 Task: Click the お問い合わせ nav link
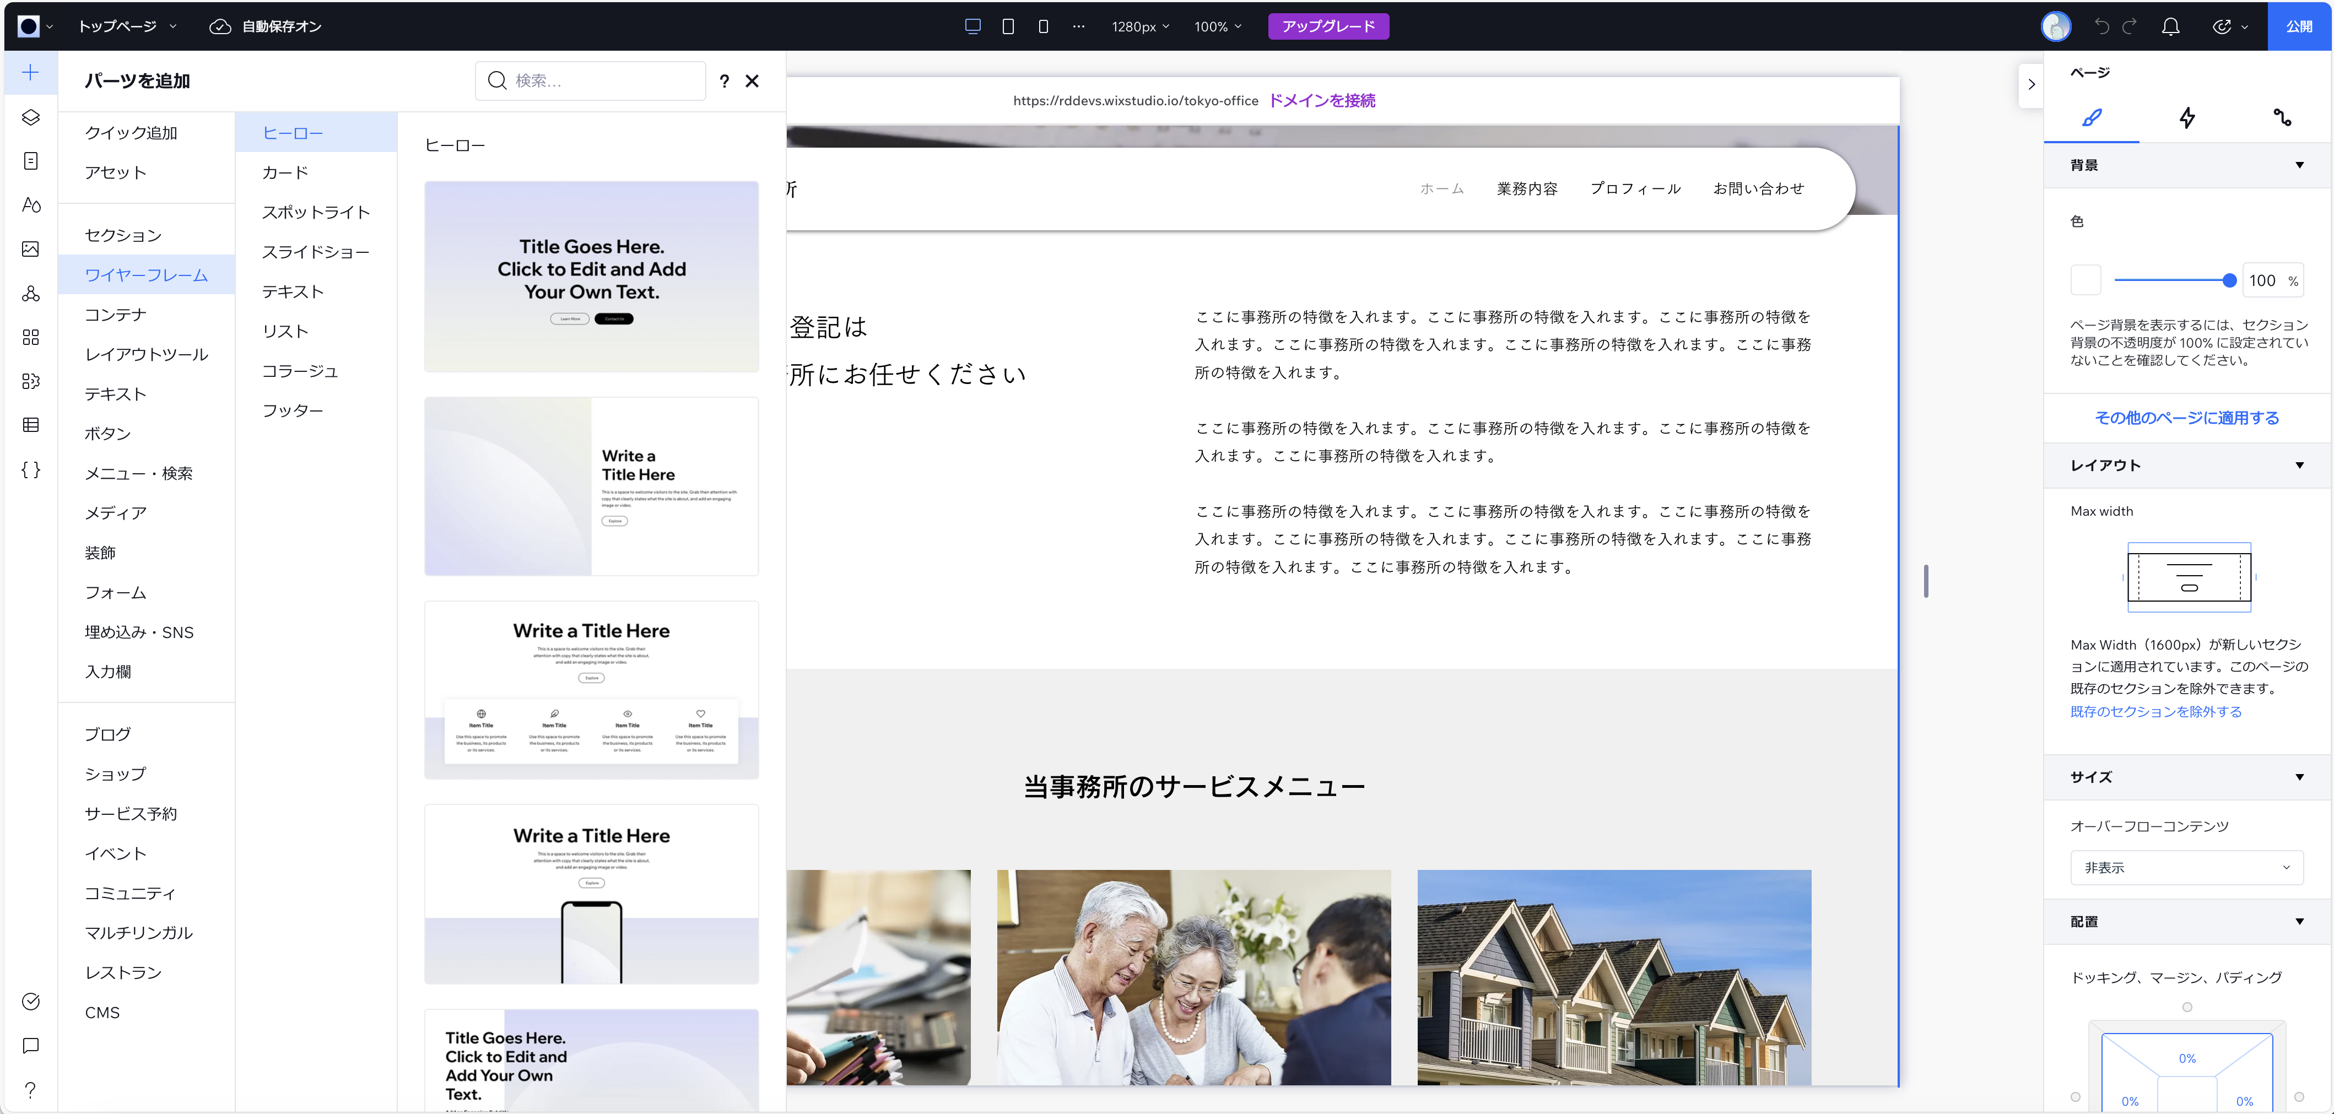tap(1758, 188)
